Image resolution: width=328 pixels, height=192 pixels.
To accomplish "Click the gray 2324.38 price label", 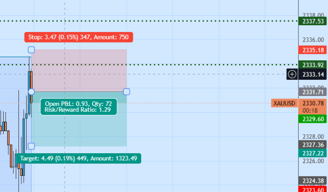I will click(x=313, y=180).
